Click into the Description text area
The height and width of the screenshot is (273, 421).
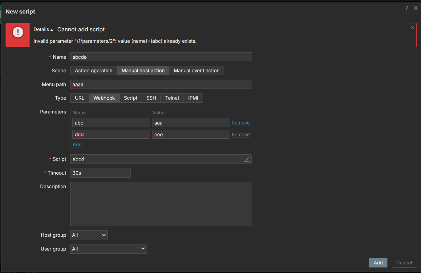(x=161, y=204)
